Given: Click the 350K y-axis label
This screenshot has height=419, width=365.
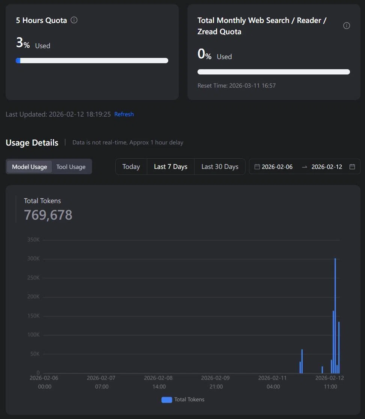Looking at the screenshot, I should (33, 240).
